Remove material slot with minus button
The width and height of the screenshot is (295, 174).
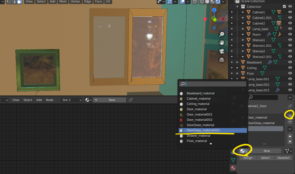tap(290, 122)
